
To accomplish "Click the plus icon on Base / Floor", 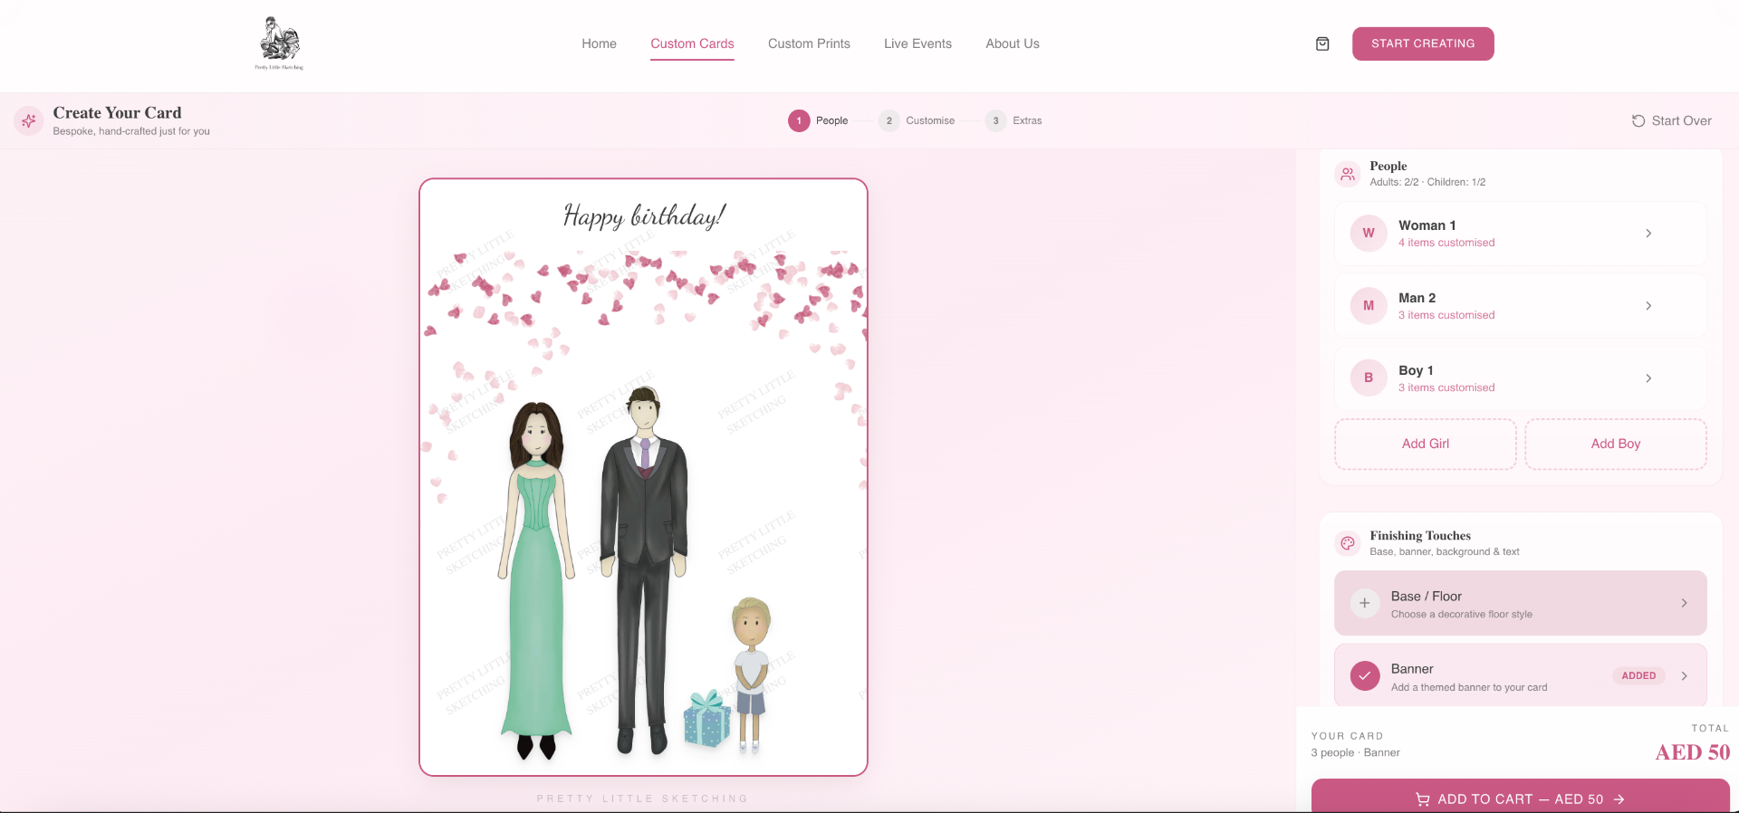I will click(x=1365, y=603).
